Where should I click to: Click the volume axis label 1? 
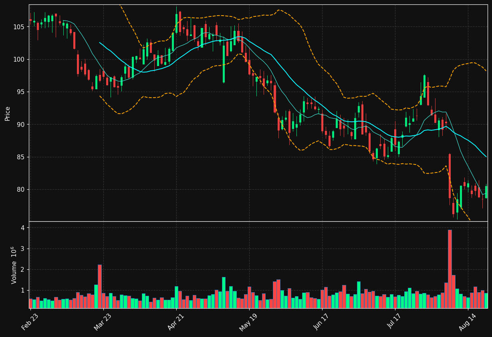pyautogui.click(x=23, y=291)
